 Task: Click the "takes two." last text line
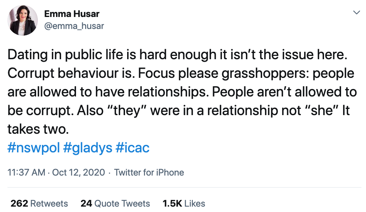coord(37,129)
